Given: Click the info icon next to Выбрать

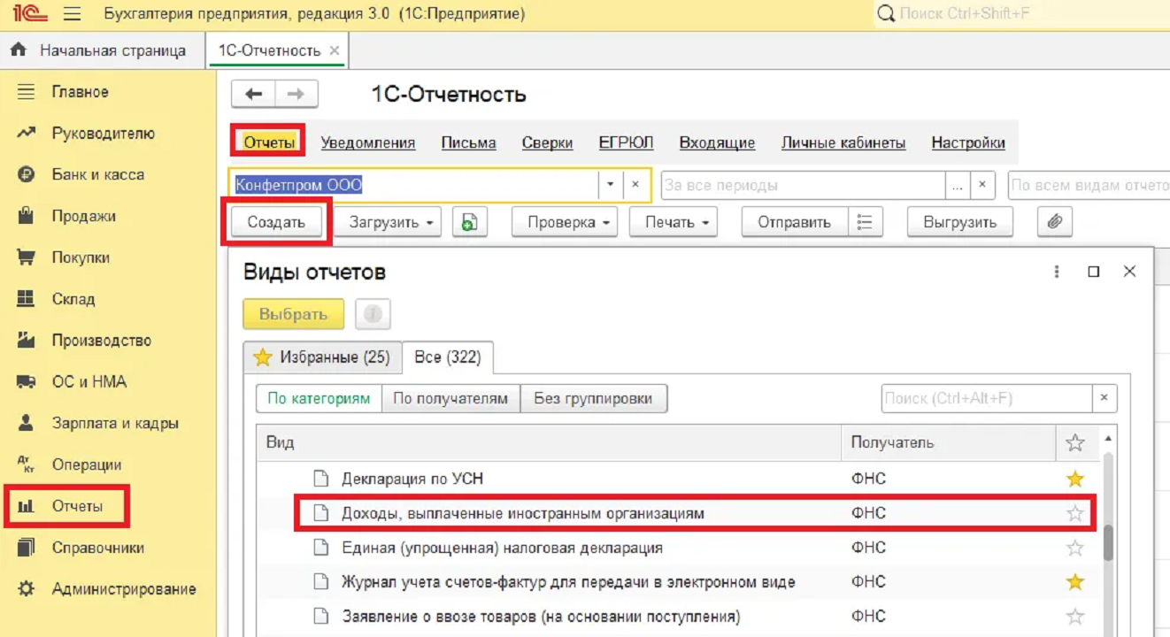Looking at the screenshot, I should tap(373, 314).
